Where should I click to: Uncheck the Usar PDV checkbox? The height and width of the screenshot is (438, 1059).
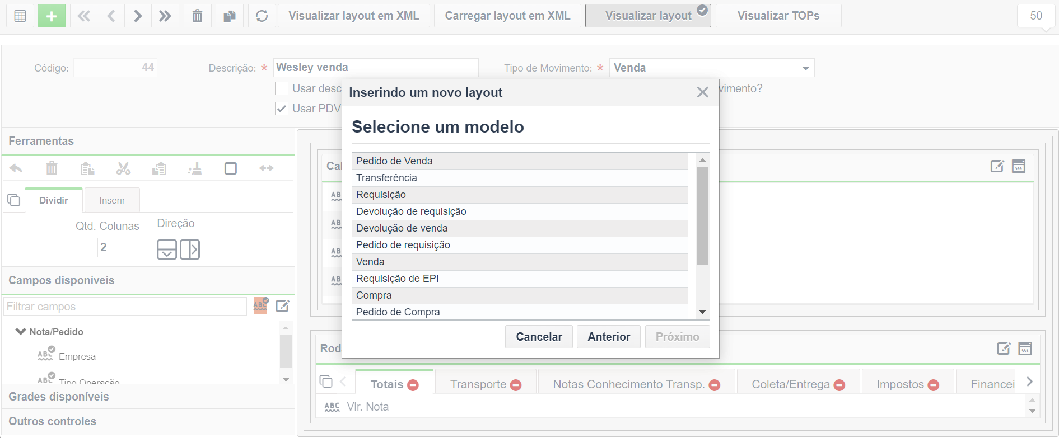(x=282, y=109)
